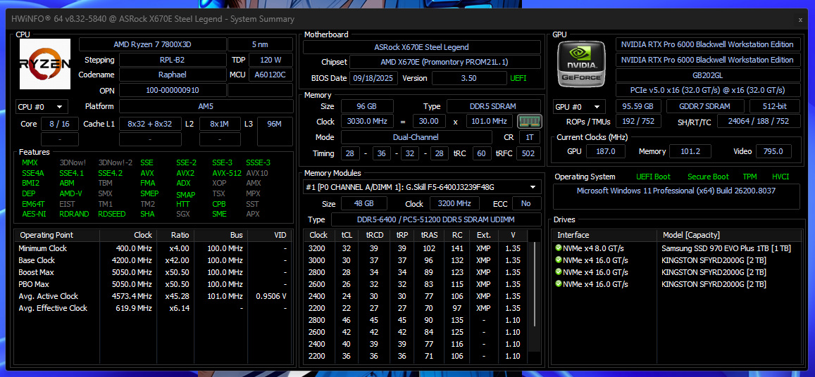Select the PBO Max row
815x377 pixels.
coord(154,284)
